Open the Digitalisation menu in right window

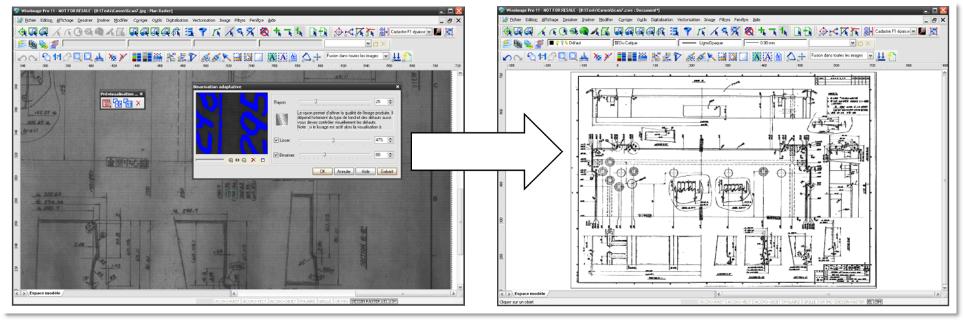pos(661,20)
